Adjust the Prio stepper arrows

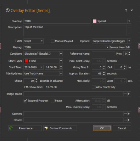coord(129,54)
